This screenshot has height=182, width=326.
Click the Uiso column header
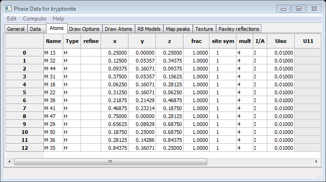coord(281,41)
